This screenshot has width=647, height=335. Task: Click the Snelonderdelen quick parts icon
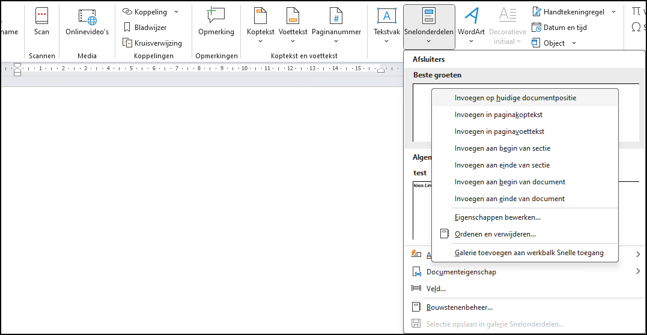429,16
